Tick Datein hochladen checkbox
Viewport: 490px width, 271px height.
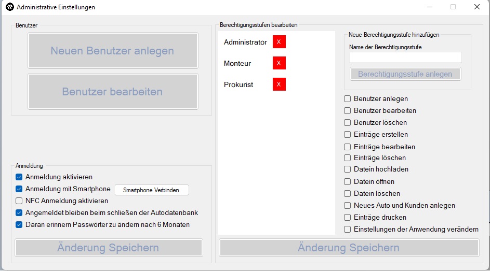click(348, 169)
